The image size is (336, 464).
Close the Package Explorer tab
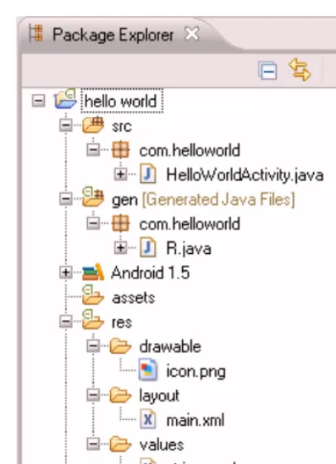191,34
